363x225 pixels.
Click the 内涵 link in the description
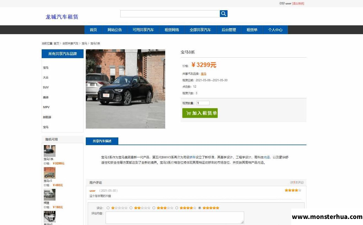pyautogui.click(x=267, y=157)
